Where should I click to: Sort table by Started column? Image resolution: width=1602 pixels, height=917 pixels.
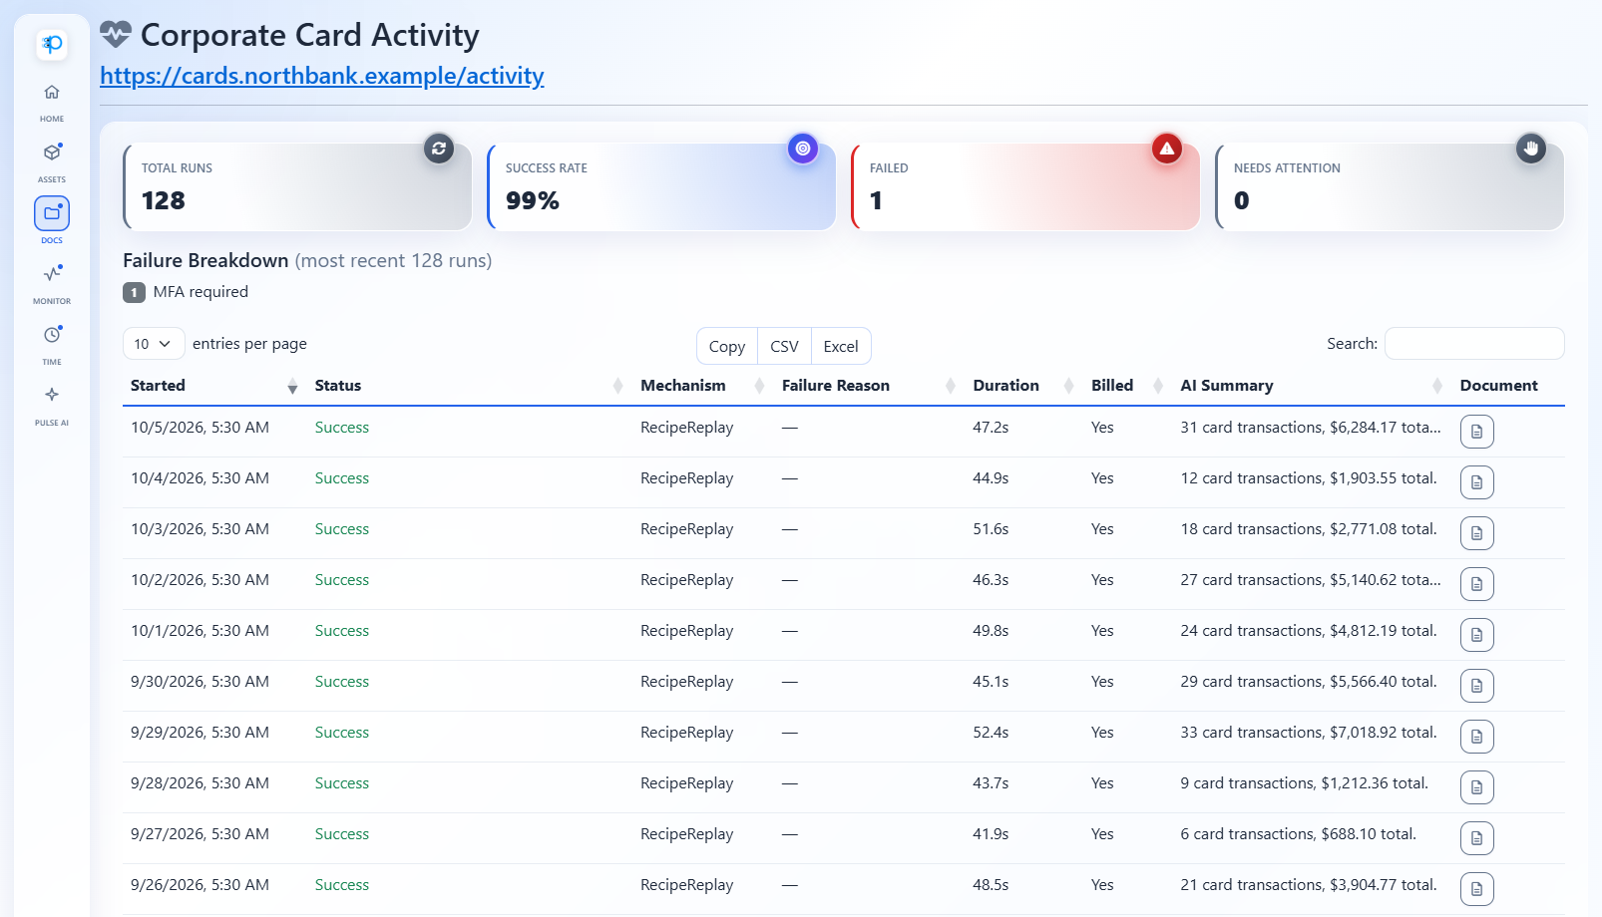[214, 386]
